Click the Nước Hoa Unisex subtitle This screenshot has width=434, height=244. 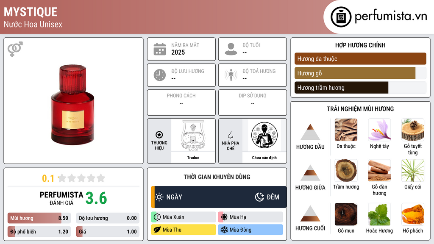tap(33, 24)
